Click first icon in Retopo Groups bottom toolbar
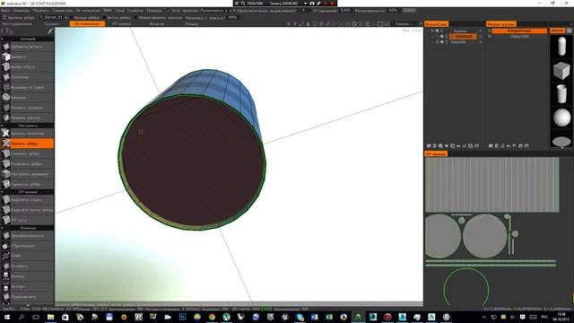This screenshot has height=323, width=574. pos(491,145)
